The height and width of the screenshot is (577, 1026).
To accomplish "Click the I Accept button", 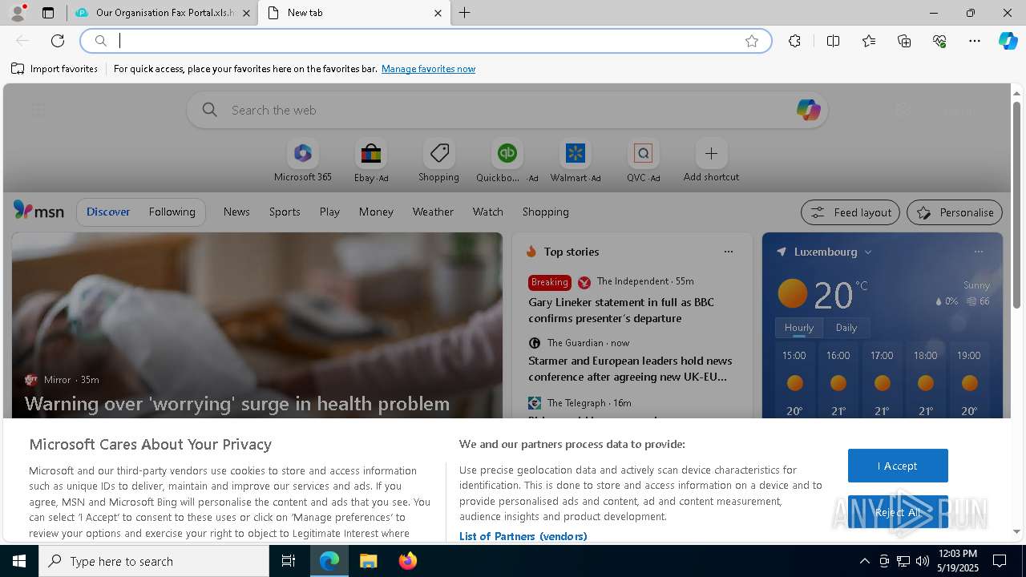I will tap(898, 466).
